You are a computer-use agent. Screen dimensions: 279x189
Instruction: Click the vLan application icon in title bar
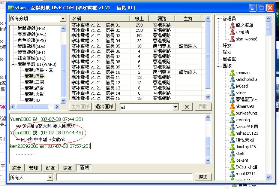[10, 8]
